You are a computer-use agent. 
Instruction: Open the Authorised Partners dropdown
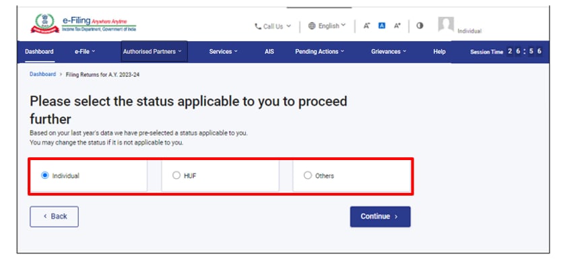154,52
